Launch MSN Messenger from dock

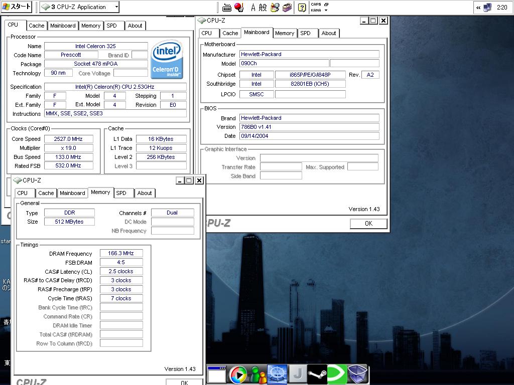(x=258, y=374)
